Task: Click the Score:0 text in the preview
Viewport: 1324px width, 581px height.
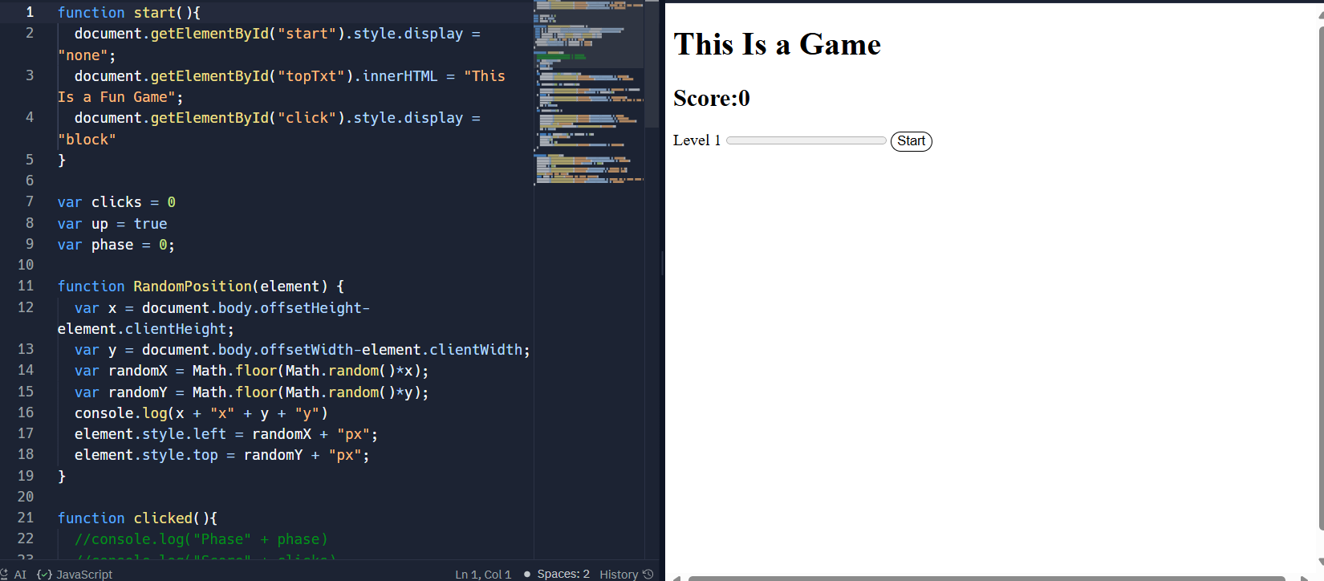Action: click(x=711, y=99)
